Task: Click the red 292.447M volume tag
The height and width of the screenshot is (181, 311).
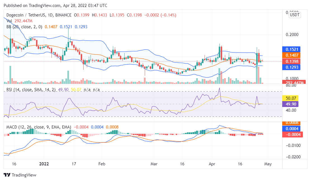Action: pyautogui.click(x=291, y=82)
